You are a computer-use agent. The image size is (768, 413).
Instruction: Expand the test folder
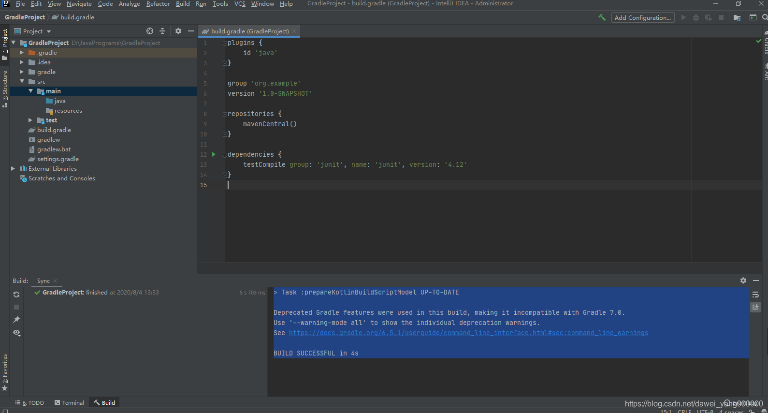tap(30, 120)
